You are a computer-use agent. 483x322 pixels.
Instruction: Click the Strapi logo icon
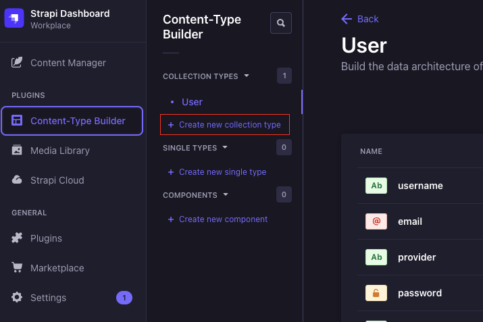(14, 18)
